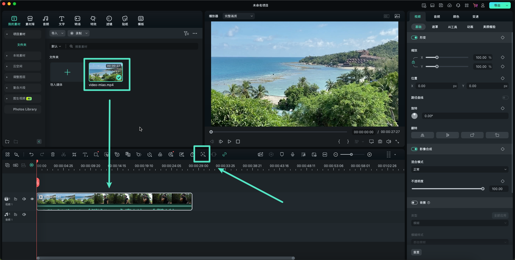Open the 素材库 stock media tab

click(x=30, y=21)
